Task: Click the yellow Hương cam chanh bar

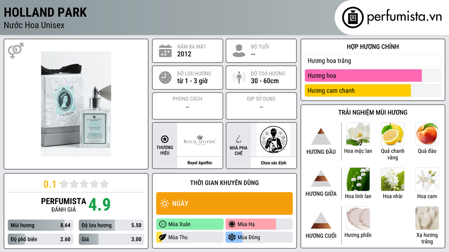Action: point(373,90)
